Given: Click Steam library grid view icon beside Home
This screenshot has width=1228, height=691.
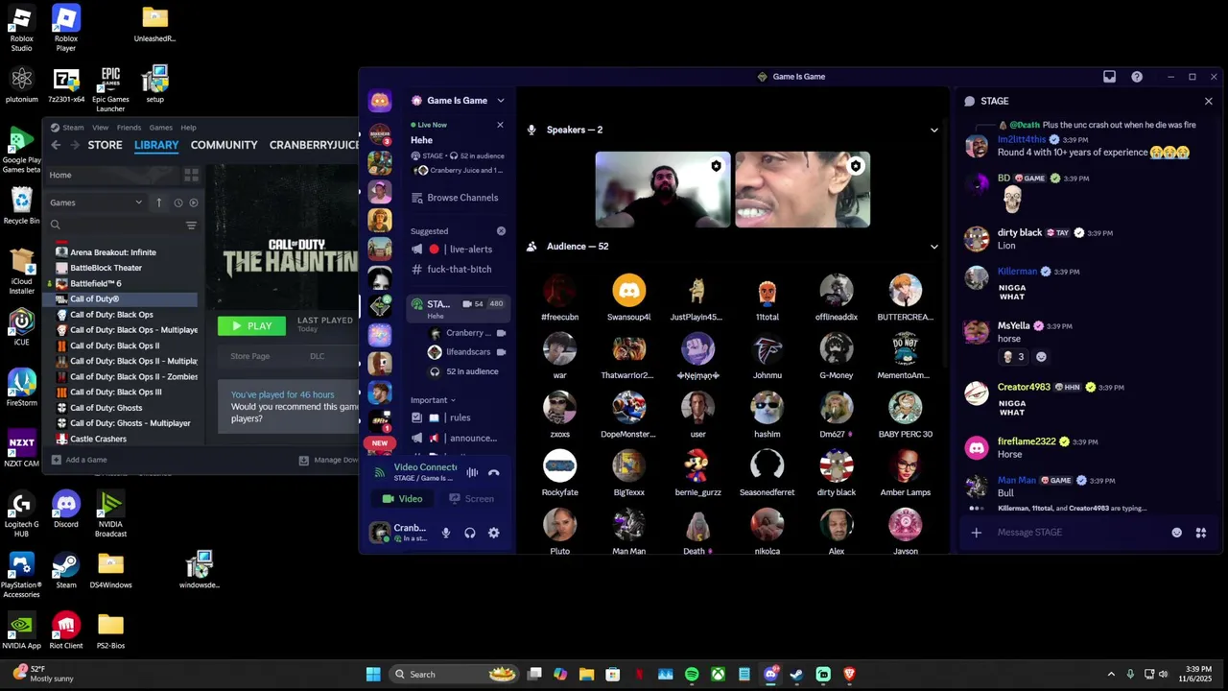Looking at the screenshot, I should point(191,175).
